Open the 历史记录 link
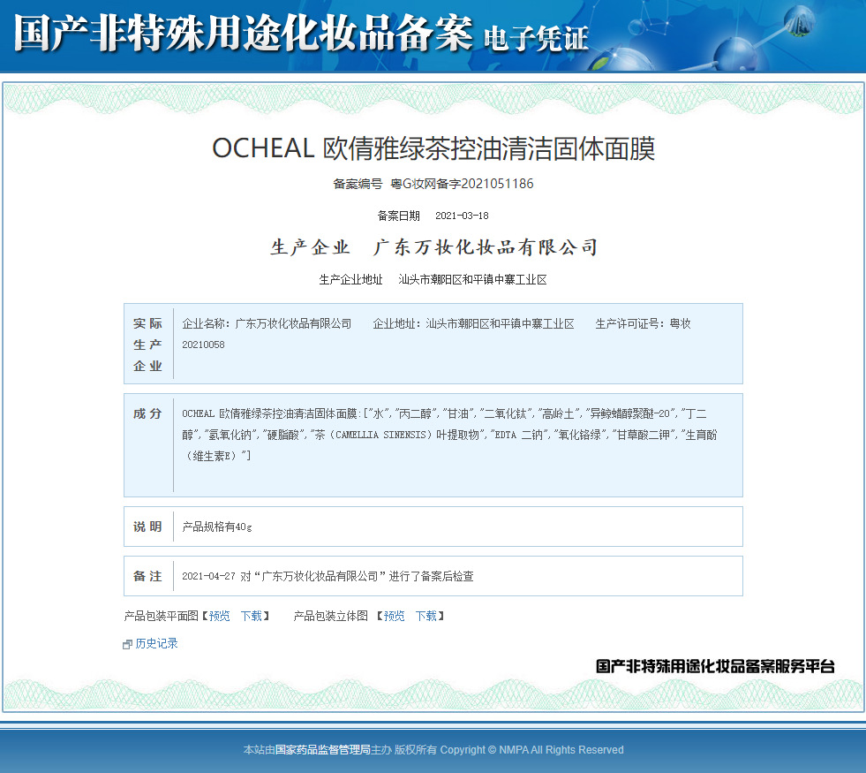This screenshot has height=773, width=866. point(156,643)
